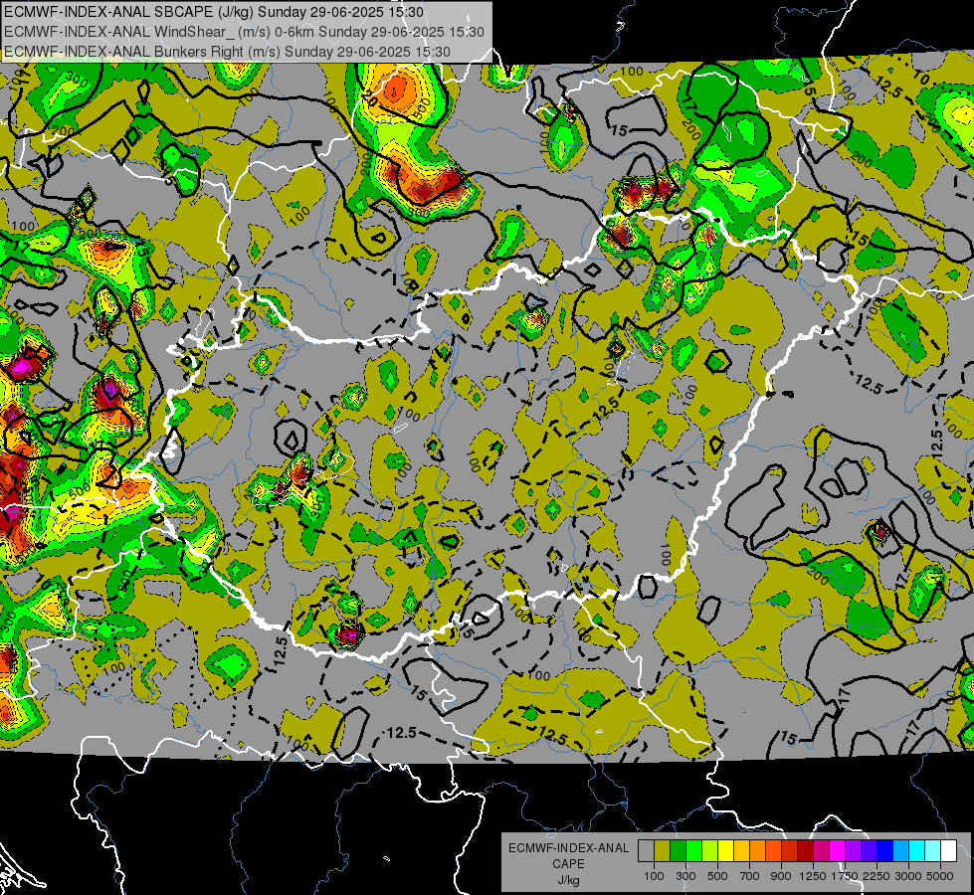
Task: Click the legend value 1250
Action: tap(813, 876)
